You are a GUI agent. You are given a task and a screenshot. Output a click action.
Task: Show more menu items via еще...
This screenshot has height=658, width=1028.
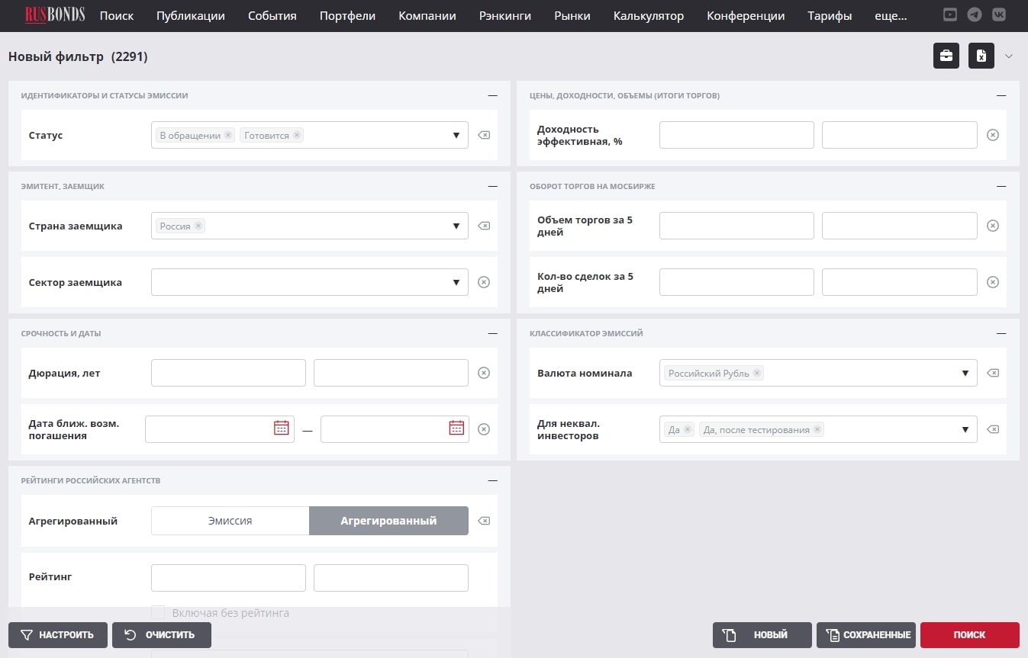(891, 15)
